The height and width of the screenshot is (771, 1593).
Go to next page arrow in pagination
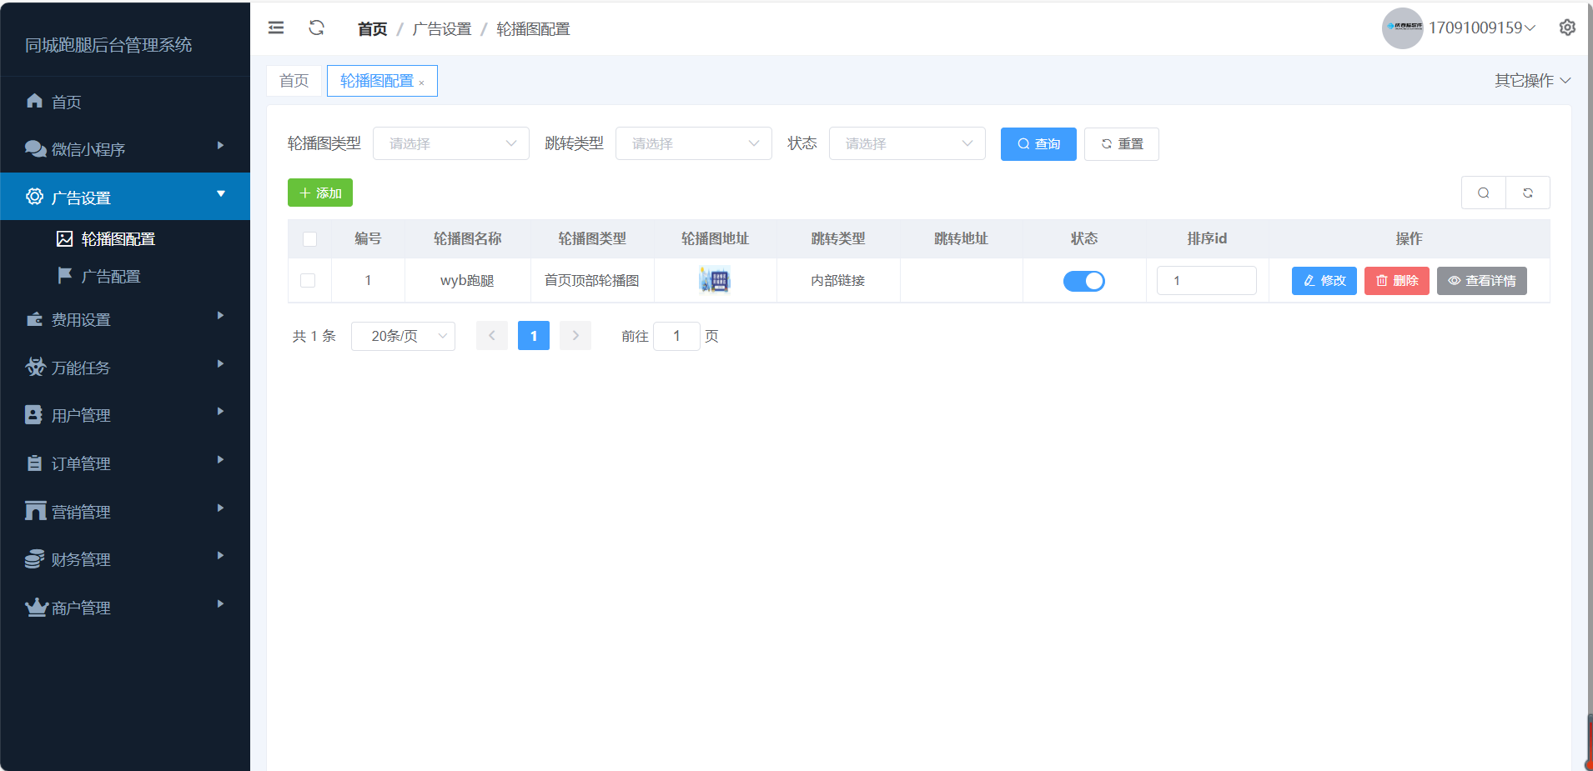coord(575,336)
